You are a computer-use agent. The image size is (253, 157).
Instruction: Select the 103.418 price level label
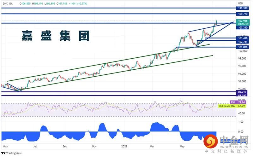[x=243, y=38]
